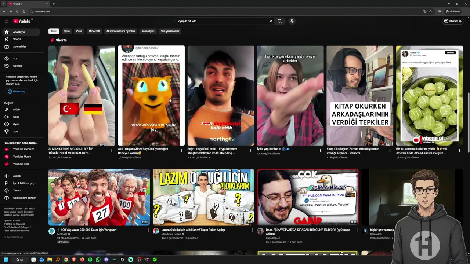Click Mendebur Lemur channel name

click(172, 234)
